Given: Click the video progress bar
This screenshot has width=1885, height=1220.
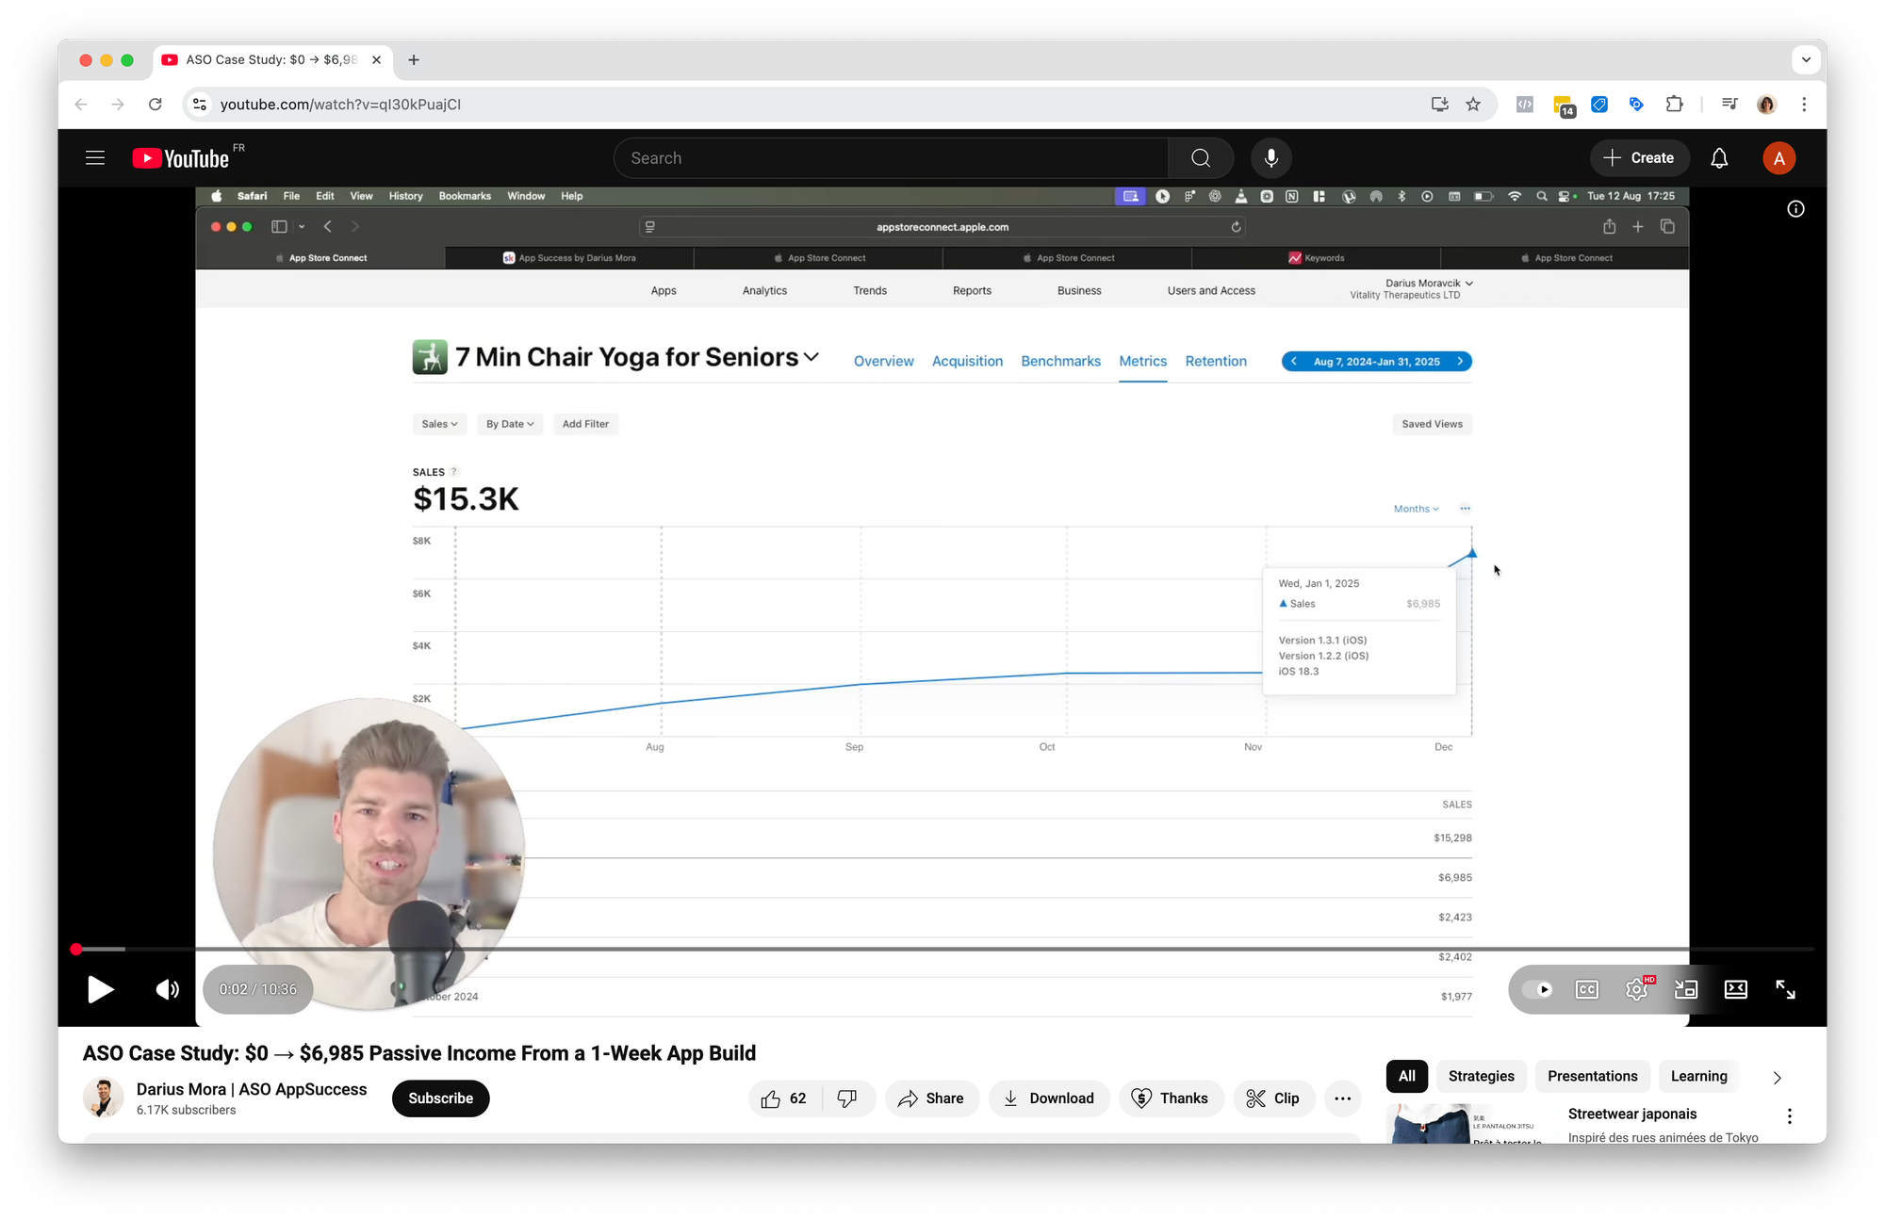Looking at the screenshot, I should pos(942,949).
